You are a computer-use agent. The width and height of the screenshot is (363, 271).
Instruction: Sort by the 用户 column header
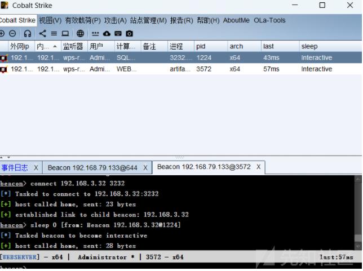pos(101,47)
